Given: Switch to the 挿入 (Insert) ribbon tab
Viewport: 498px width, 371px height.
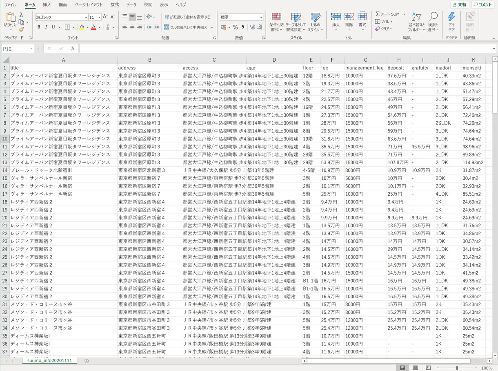Looking at the screenshot, I should coord(47,4).
